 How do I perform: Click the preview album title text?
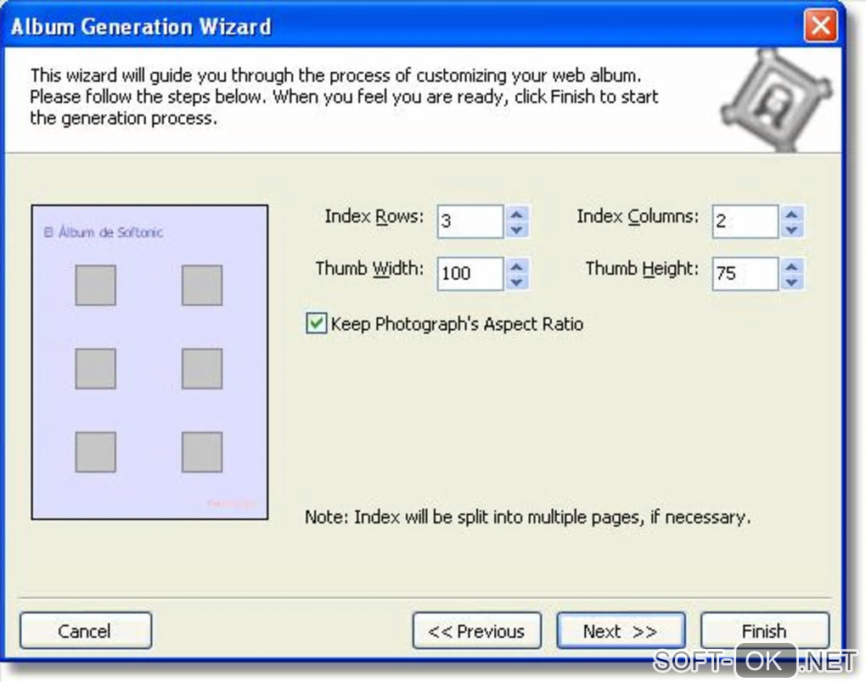click(x=104, y=232)
